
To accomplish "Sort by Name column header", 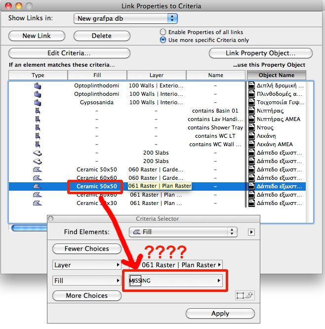I will tap(216, 75).
